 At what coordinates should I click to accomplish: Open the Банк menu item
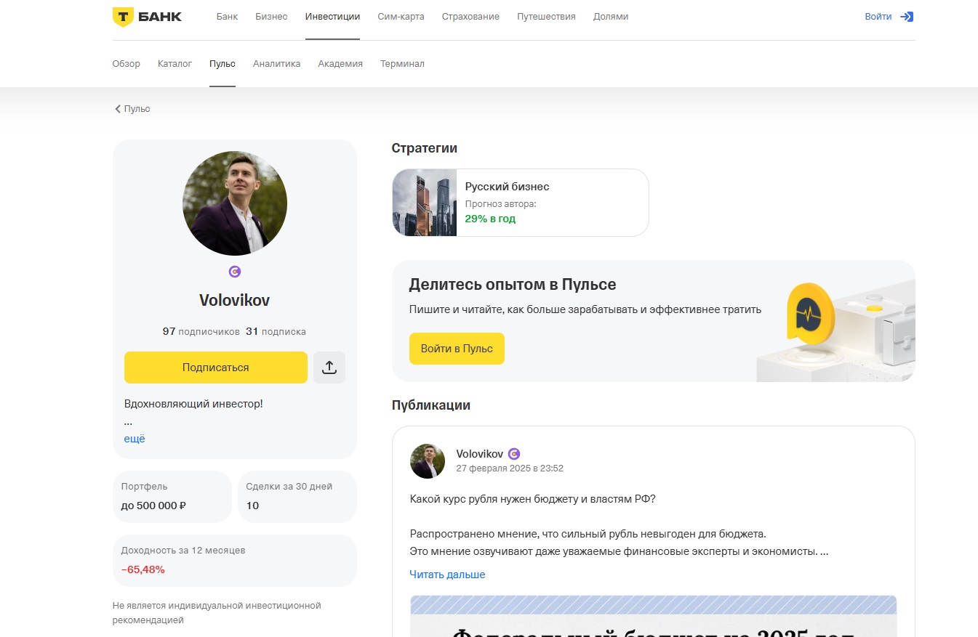point(227,17)
